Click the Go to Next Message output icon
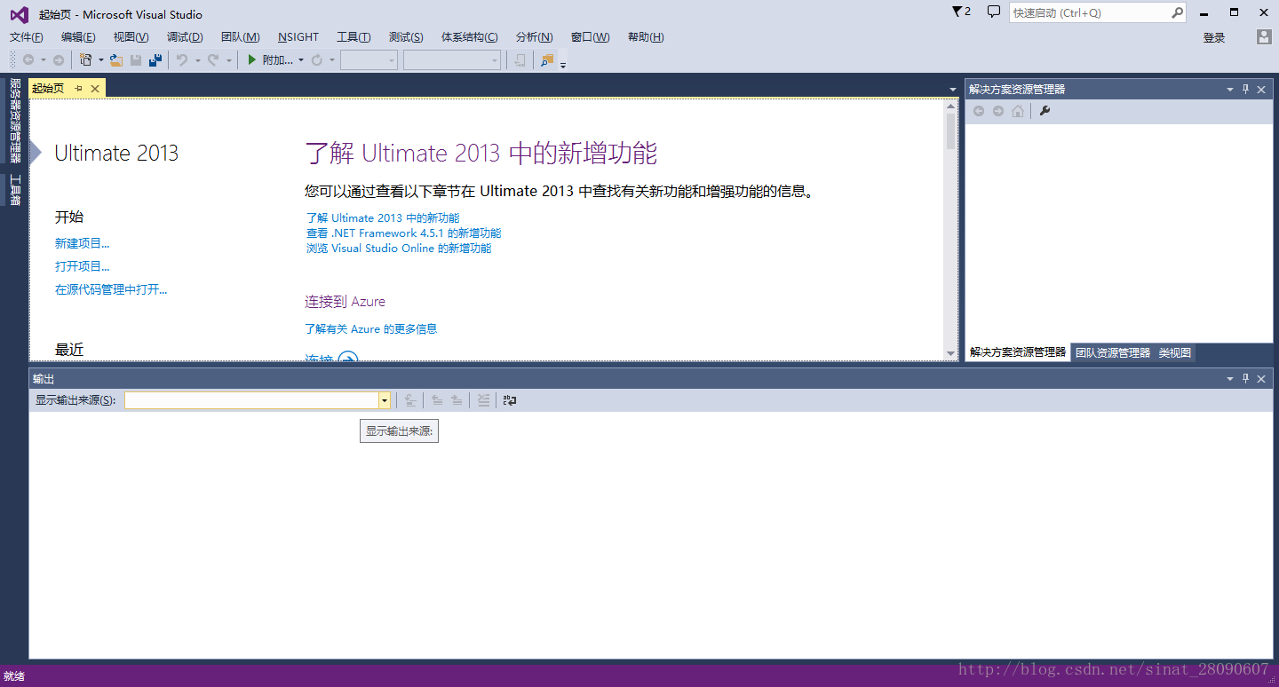The width and height of the screenshot is (1279, 687). (x=457, y=400)
